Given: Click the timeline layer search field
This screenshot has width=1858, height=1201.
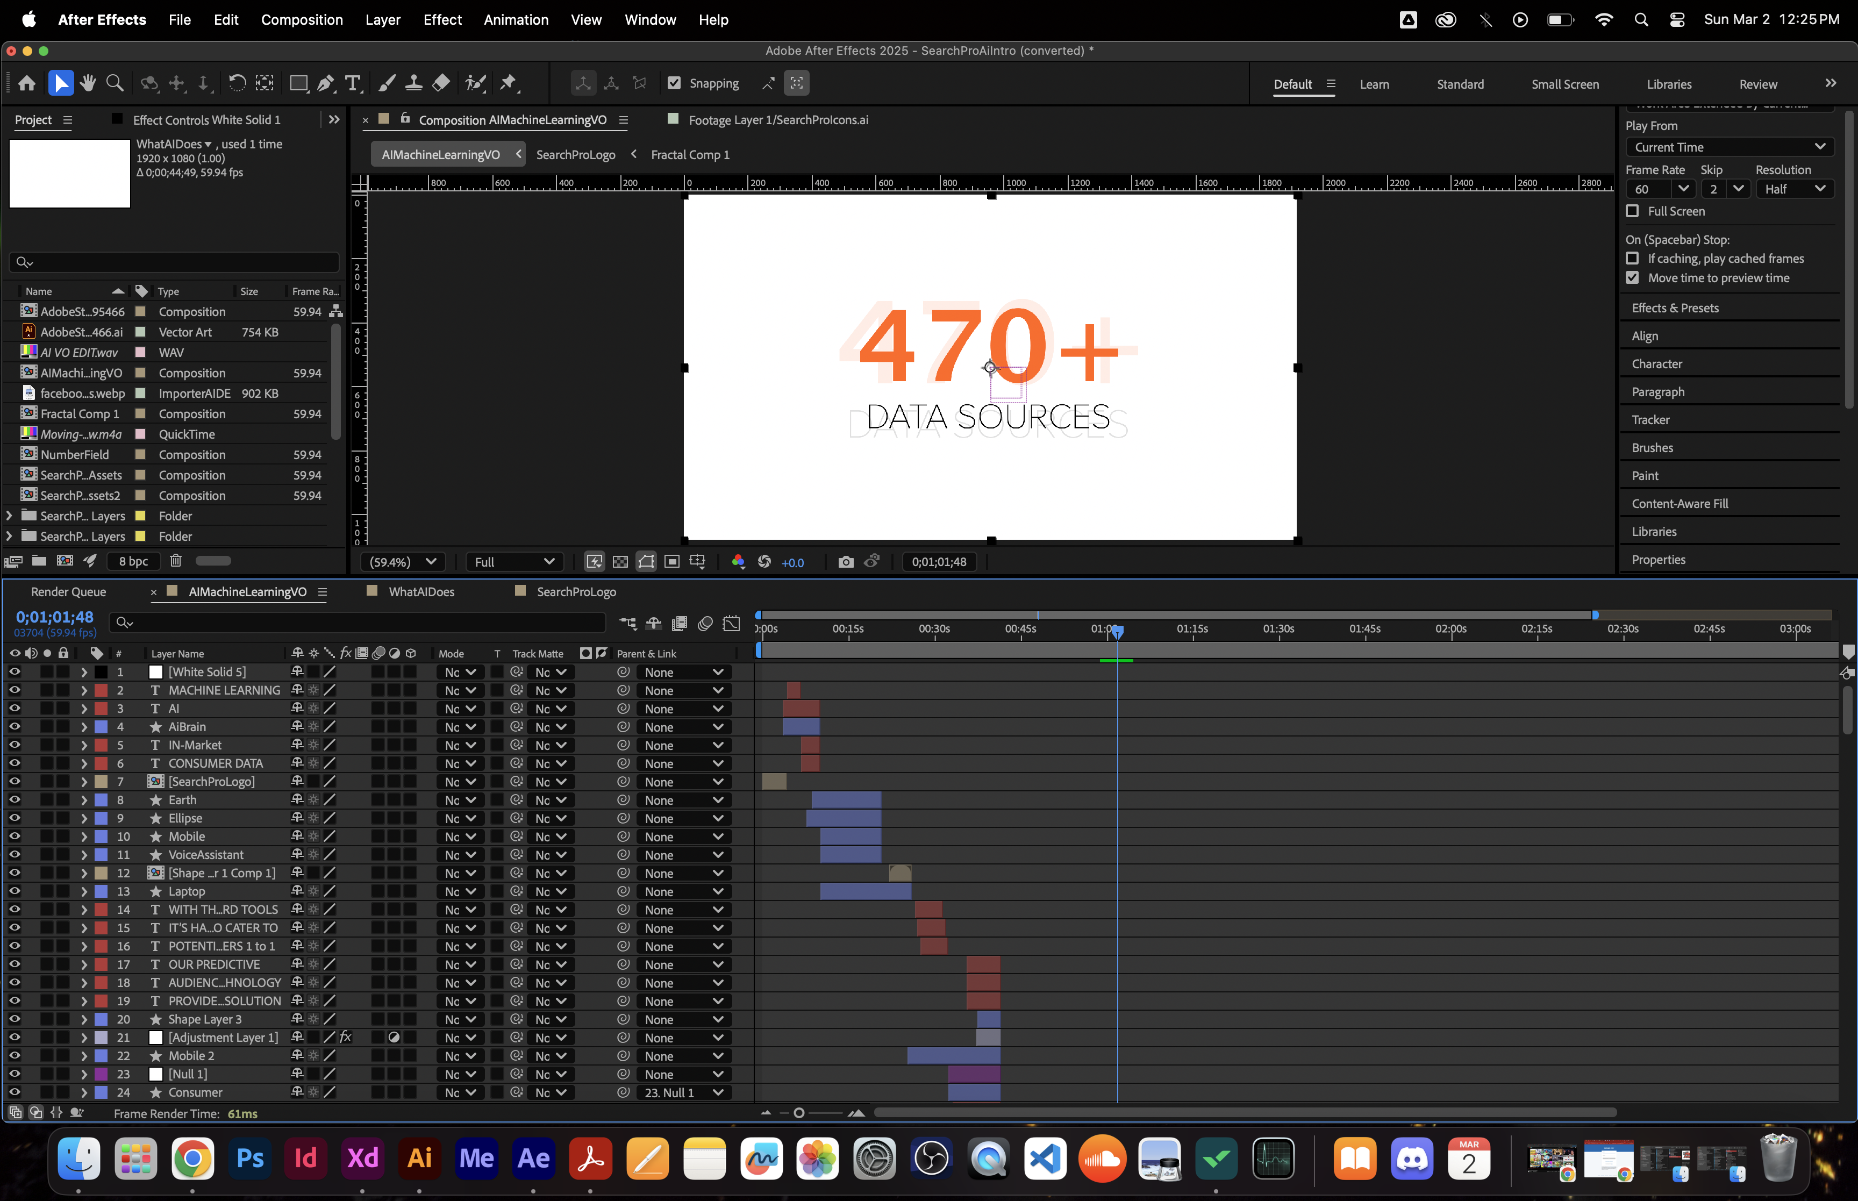Looking at the screenshot, I should (359, 623).
